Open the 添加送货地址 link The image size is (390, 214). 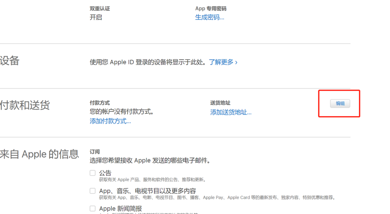pyautogui.click(x=231, y=112)
